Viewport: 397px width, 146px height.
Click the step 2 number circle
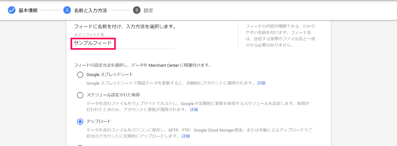tap(67, 10)
